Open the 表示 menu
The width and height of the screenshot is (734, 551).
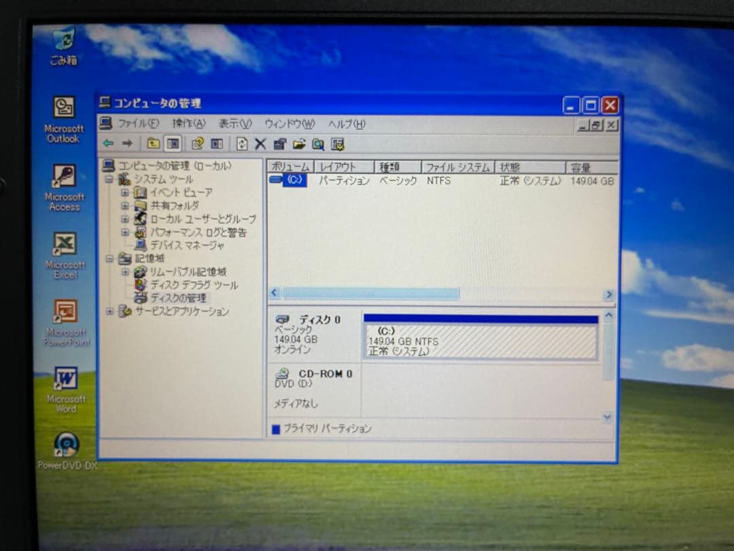(x=234, y=124)
